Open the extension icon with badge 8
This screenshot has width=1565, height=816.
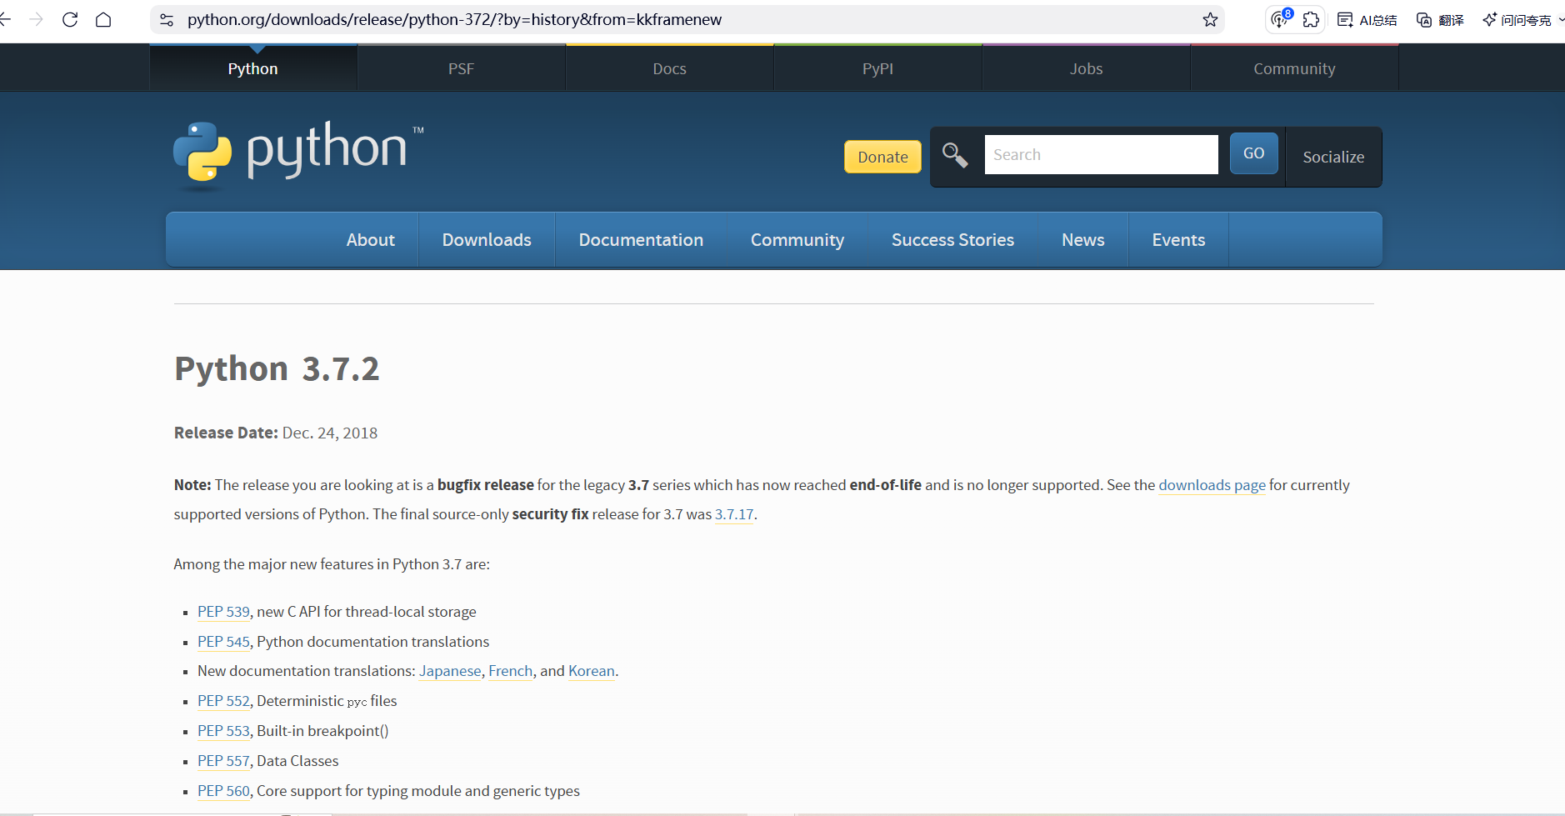click(x=1281, y=19)
